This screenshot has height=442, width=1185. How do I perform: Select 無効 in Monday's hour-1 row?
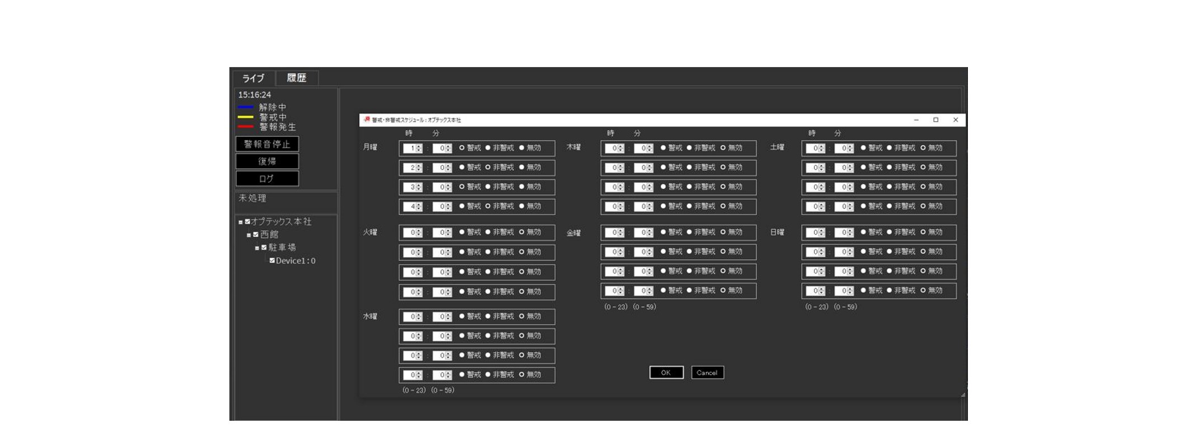pos(521,148)
